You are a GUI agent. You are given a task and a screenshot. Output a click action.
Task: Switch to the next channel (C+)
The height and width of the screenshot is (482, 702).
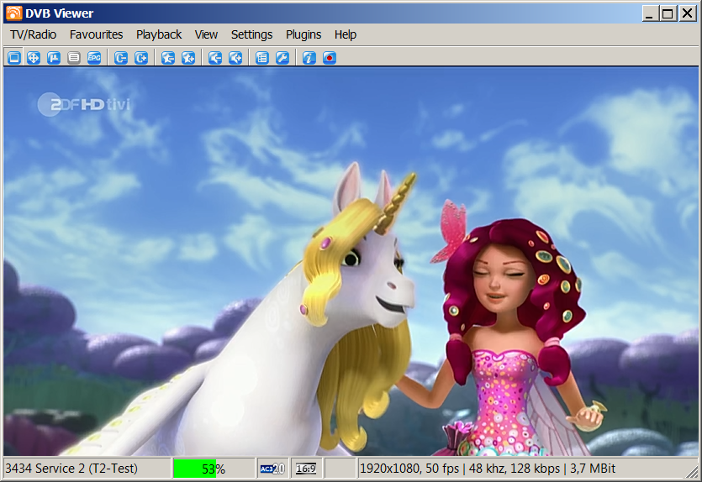[x=141, y=58]
